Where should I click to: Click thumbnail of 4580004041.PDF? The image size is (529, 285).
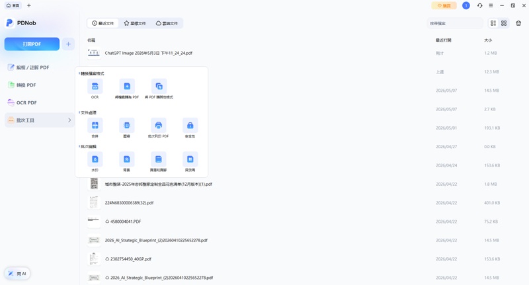(x=94, y=220)
